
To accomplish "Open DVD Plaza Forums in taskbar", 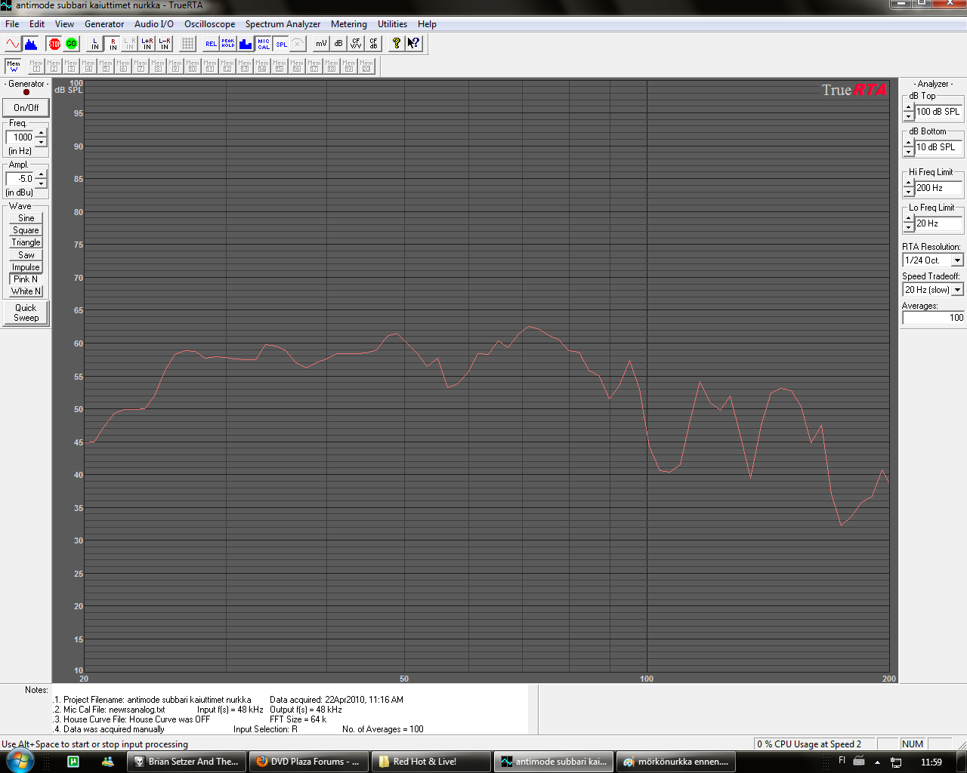I will coord(308,762).
